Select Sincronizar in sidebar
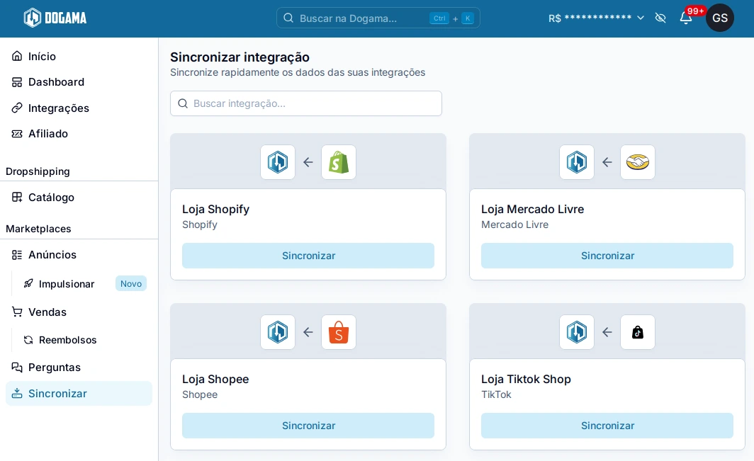Screen dimensions: 754x461 coord(79,393)
